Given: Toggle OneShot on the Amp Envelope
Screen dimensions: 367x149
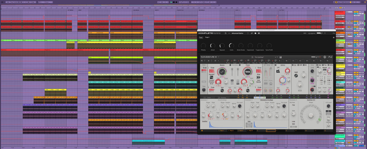Looking at the screenshot, I should (x=204, y=121).
